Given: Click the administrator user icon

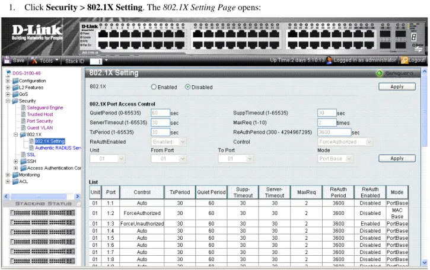Looking at the screenshot, I should (x=329, y=60).
